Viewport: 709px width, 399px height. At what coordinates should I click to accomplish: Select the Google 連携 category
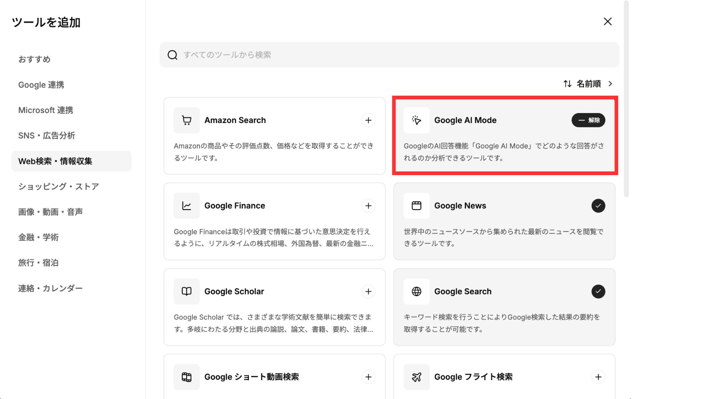41,85
